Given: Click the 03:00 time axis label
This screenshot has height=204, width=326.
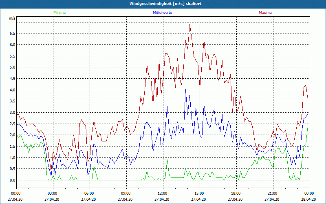Looking at the screenshot, I should pyautogui.click(x=53, y=193).
